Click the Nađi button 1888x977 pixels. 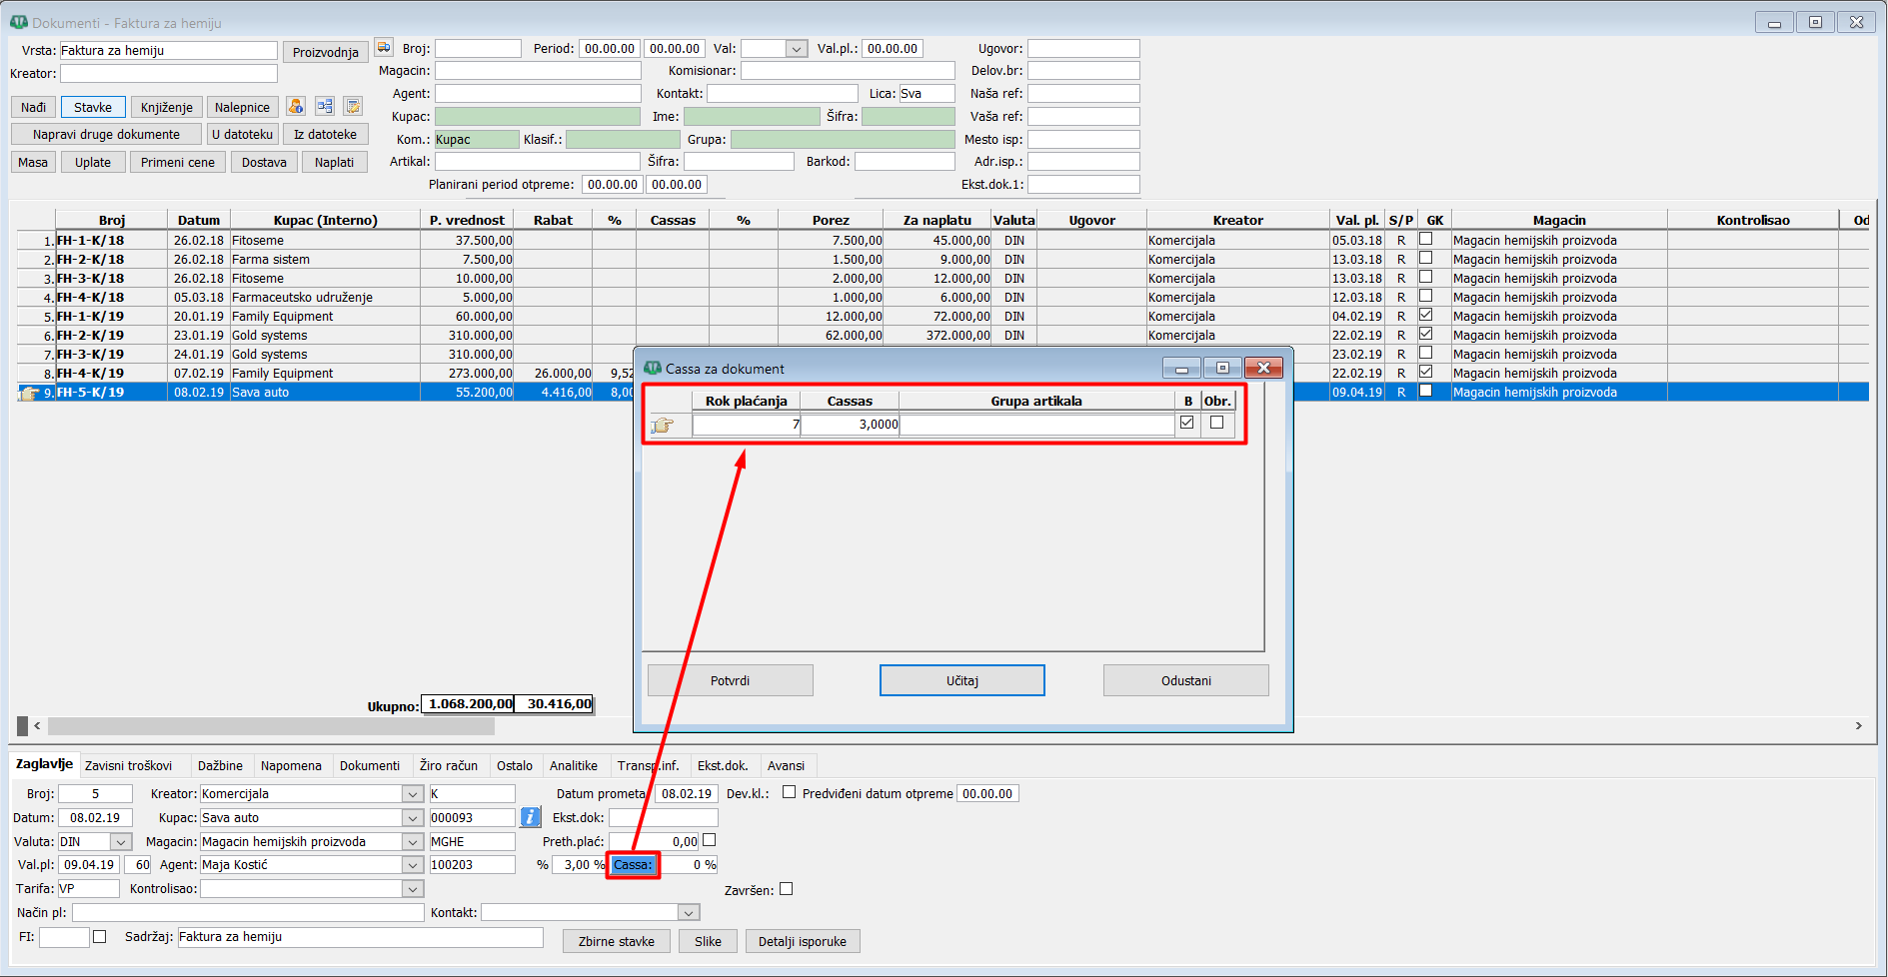tap(33, 107)
